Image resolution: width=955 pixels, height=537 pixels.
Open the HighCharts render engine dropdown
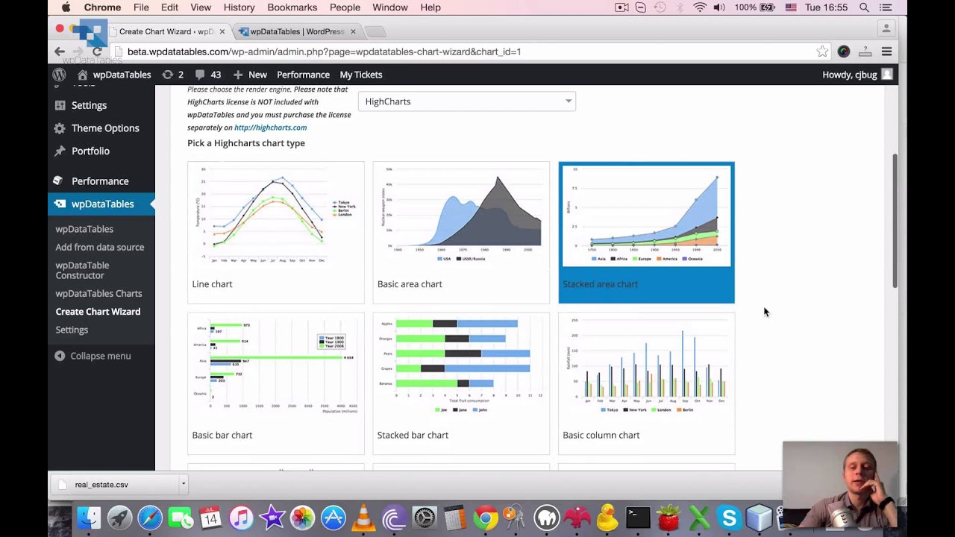pos(467,101)
